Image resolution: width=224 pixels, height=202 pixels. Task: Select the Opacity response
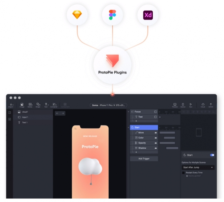tap(144, 143)
